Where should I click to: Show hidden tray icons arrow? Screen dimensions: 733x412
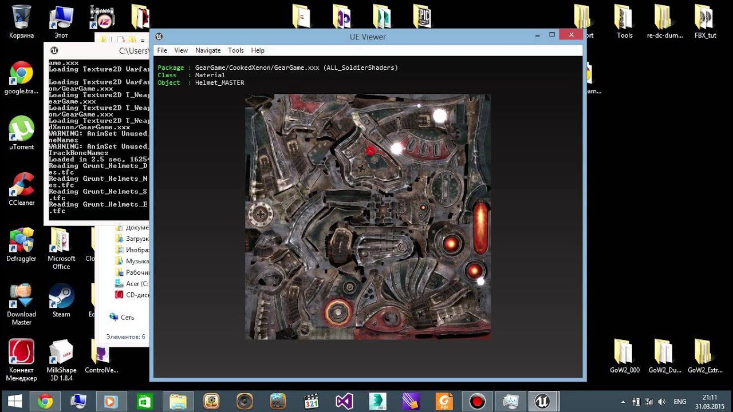[x=623, y=402]
